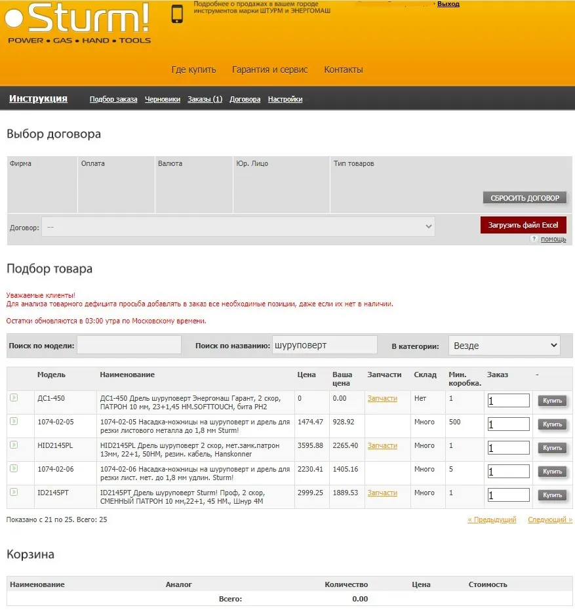Image resolution: width=575 pixels, height=610 pixels.
Task: Click order quantity field for 1074-02-05
Action: (508, 424)
